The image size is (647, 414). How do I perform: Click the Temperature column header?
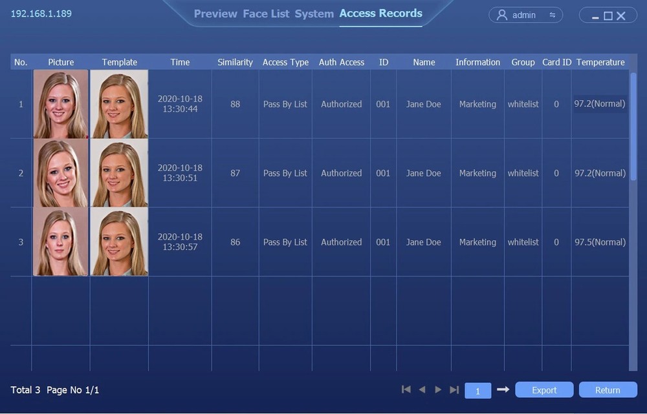point(600,62)
